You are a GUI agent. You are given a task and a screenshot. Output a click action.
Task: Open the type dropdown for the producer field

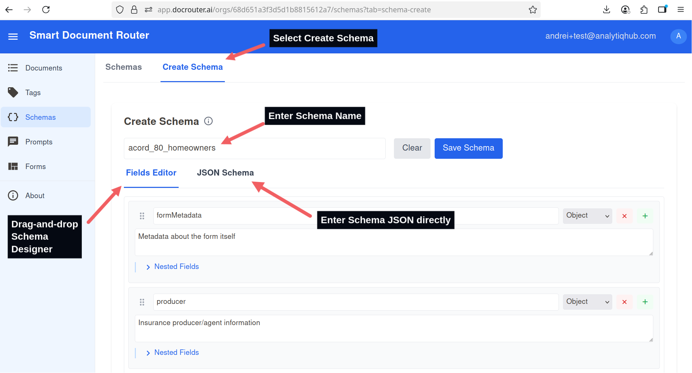click(587, 302)
